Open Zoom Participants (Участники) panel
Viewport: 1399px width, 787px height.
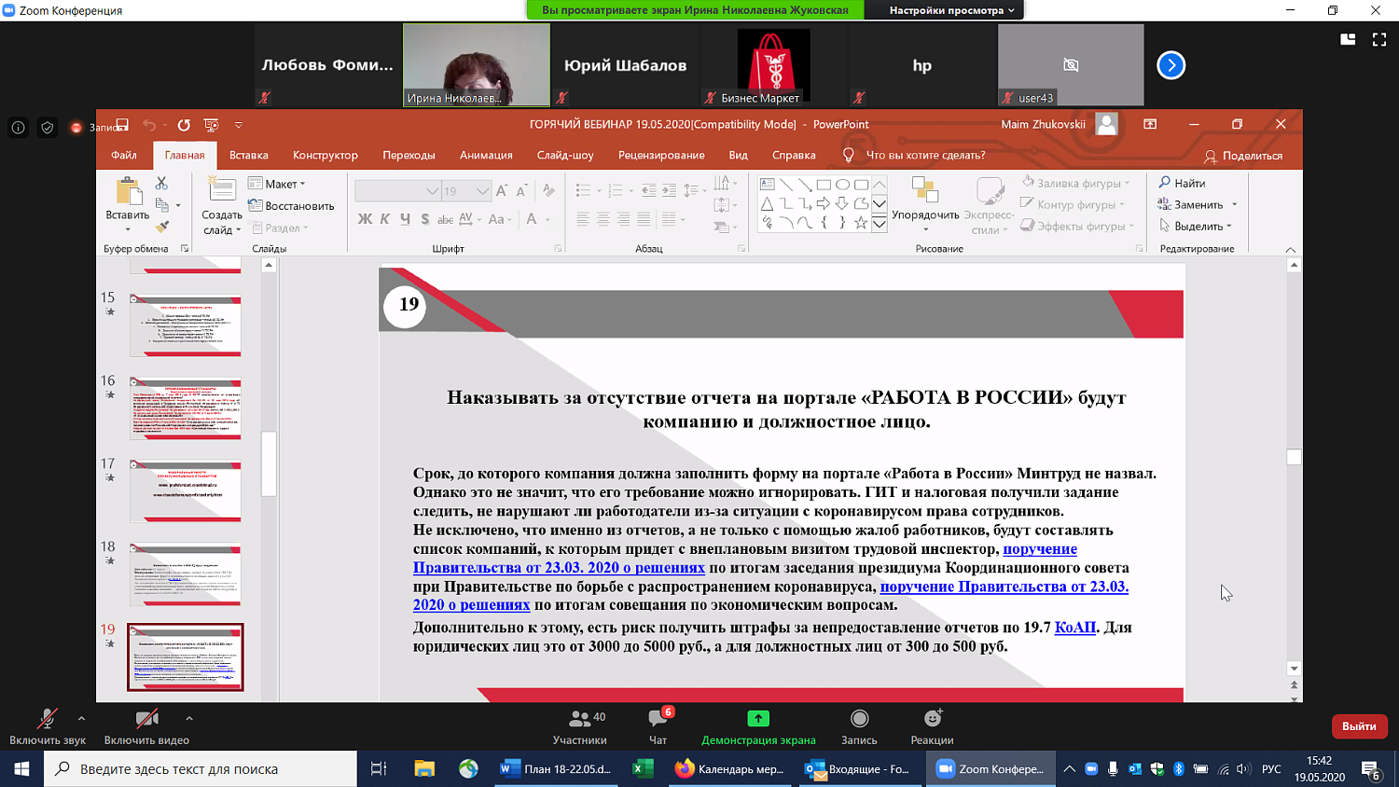[x=580, y=726]
